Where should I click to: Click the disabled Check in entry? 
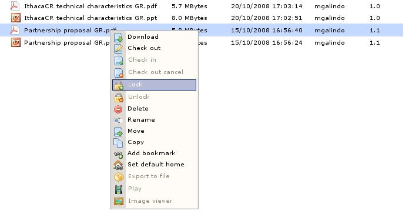pos(142,60)
